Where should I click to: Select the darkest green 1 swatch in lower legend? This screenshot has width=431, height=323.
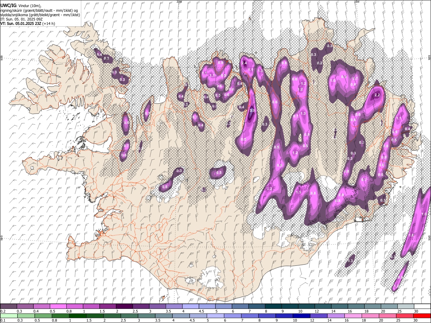77,316
